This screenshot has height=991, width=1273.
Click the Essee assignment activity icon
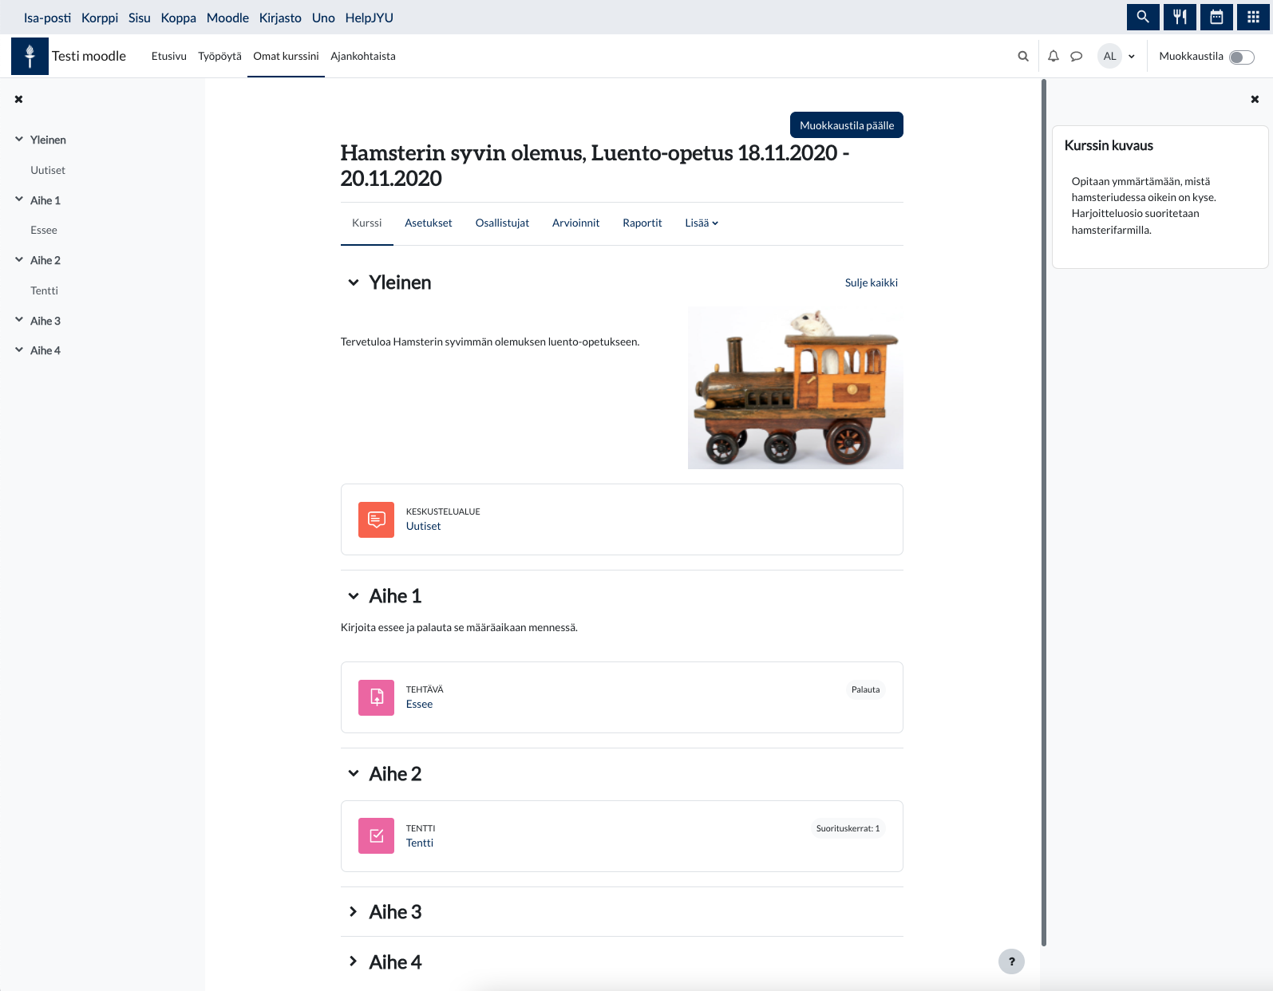coord(376,697)
